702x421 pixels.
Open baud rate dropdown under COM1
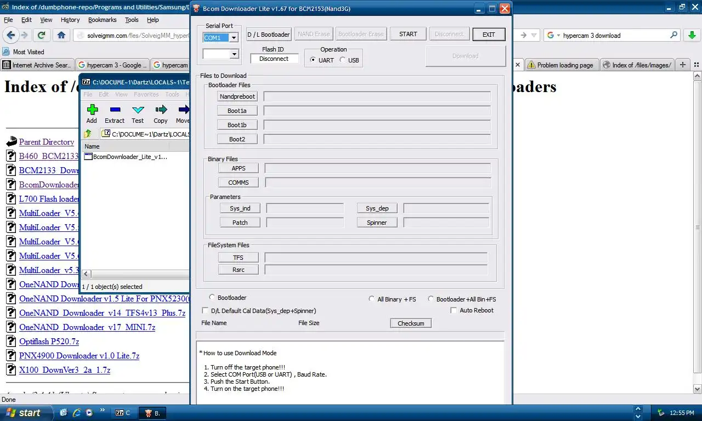234,54
